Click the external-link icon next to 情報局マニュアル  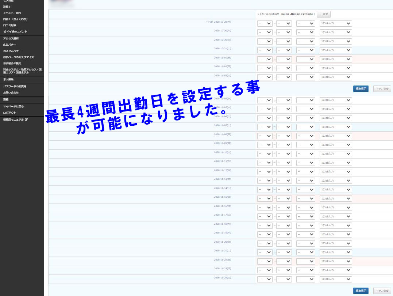(x=26, y=120)
